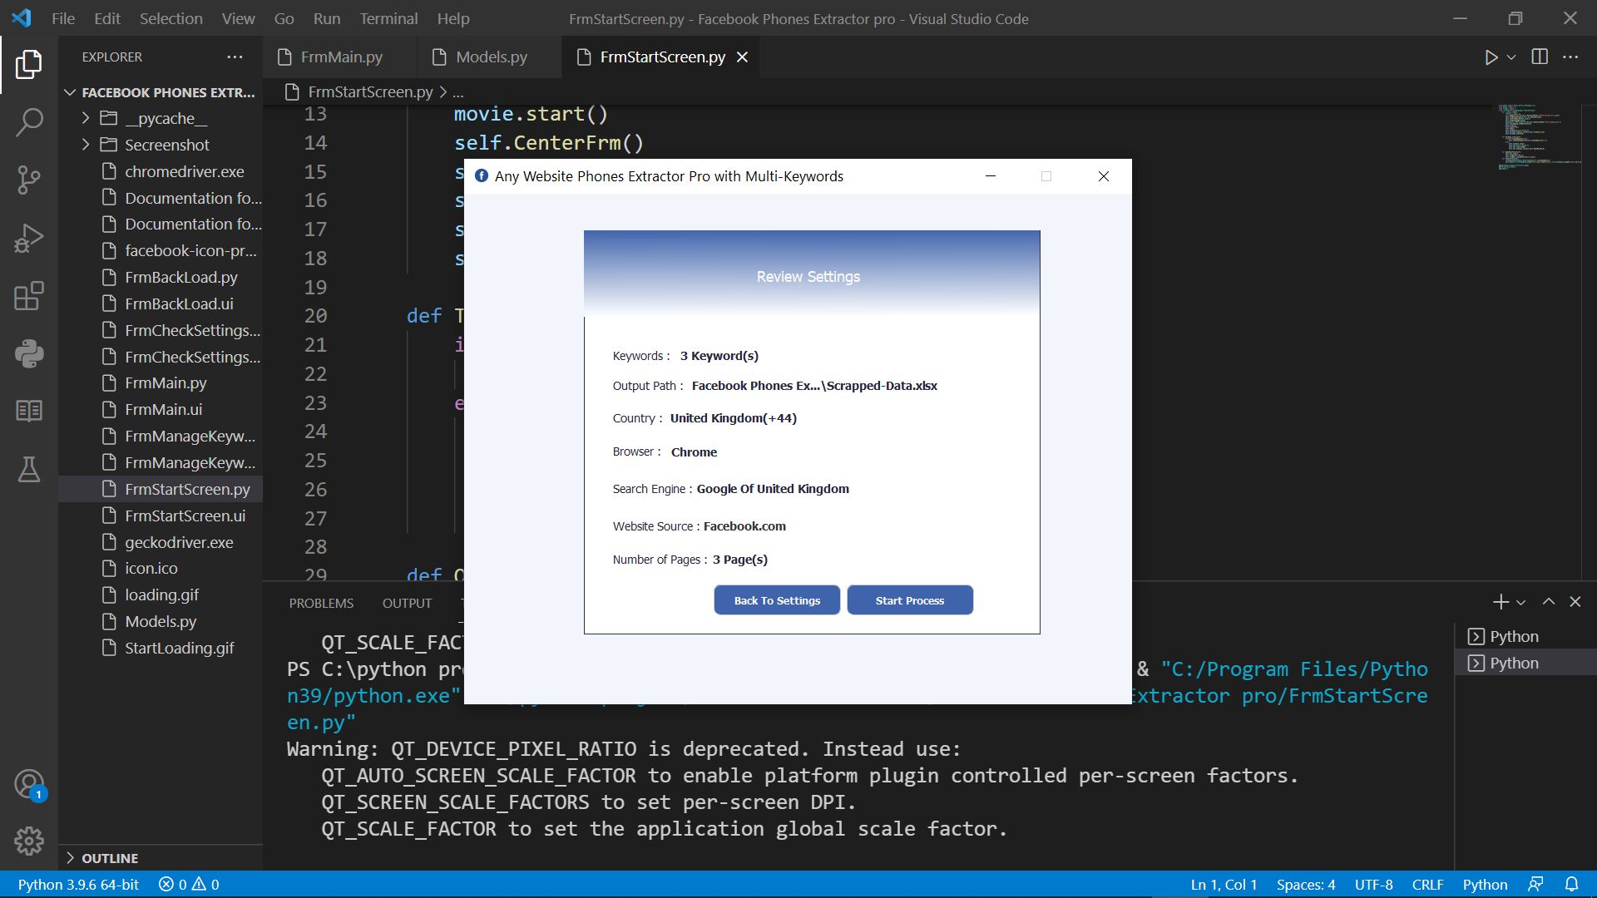Change UTF-8 file encoding
Screen dimensions: 1597x898
(x=1373, y=885)
